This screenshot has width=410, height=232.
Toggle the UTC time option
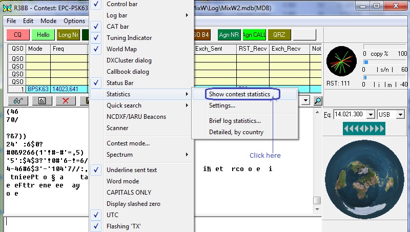pos(113,215)
